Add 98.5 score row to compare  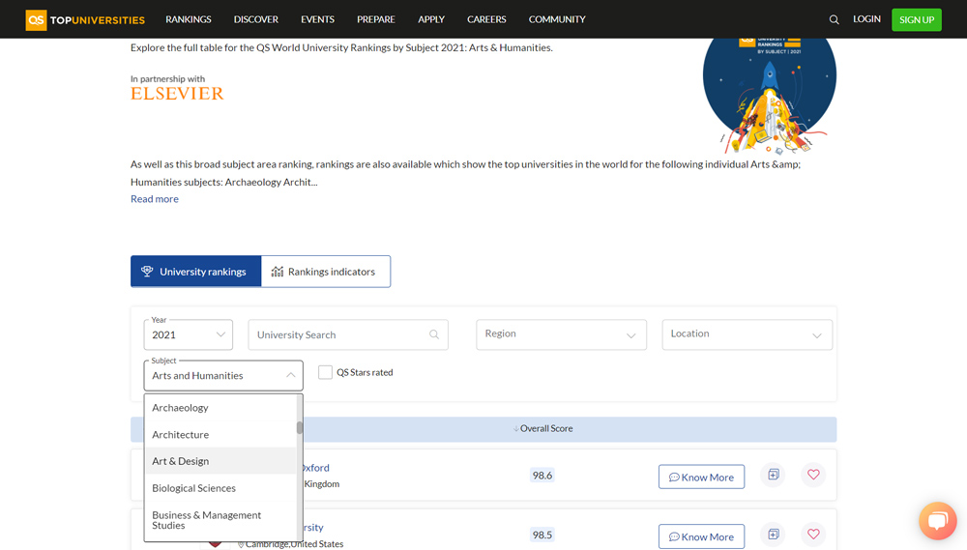point(774,534)
